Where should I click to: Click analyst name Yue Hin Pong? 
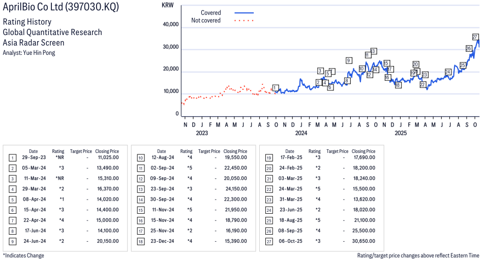pyautogui.click(x=39, y=52)
